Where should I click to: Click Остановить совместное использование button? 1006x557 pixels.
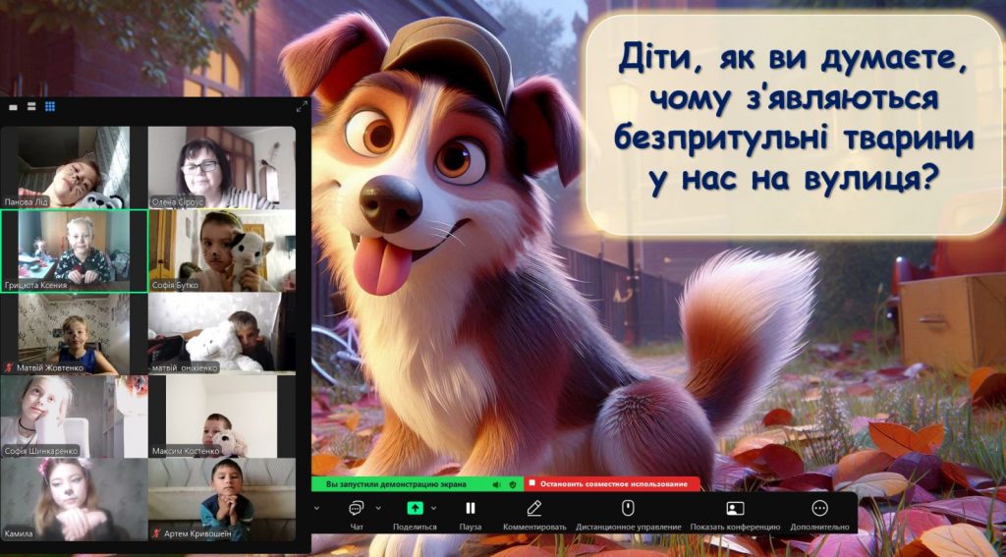tap(612, 484)
